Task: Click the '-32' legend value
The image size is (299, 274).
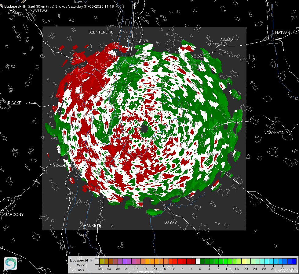Action: [x=127, y=269]
